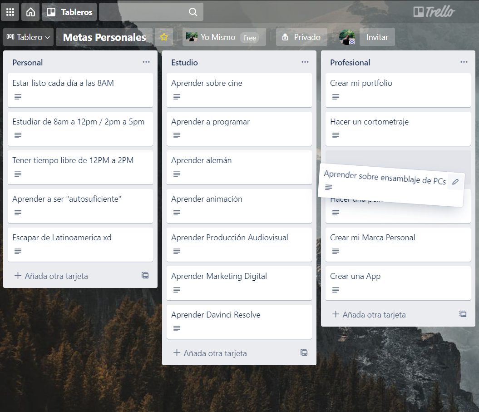Click the Invitar button
479x412 pixels.
(x=377, y=37)
